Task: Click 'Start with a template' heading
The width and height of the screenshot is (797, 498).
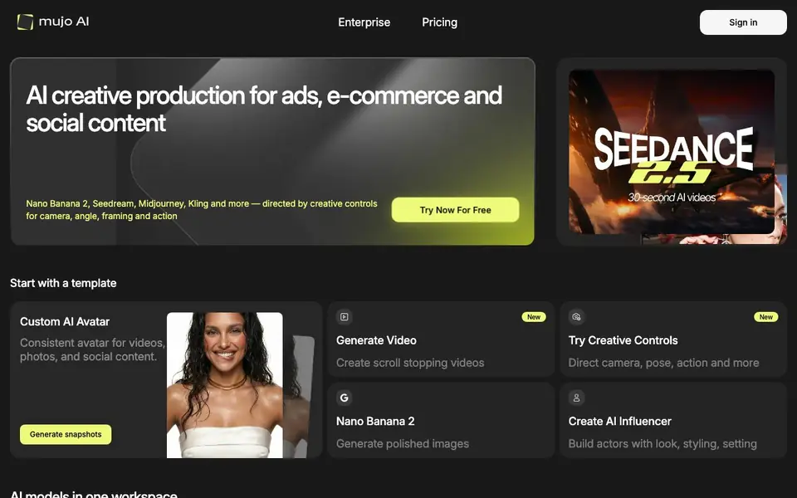Action: 64,283
